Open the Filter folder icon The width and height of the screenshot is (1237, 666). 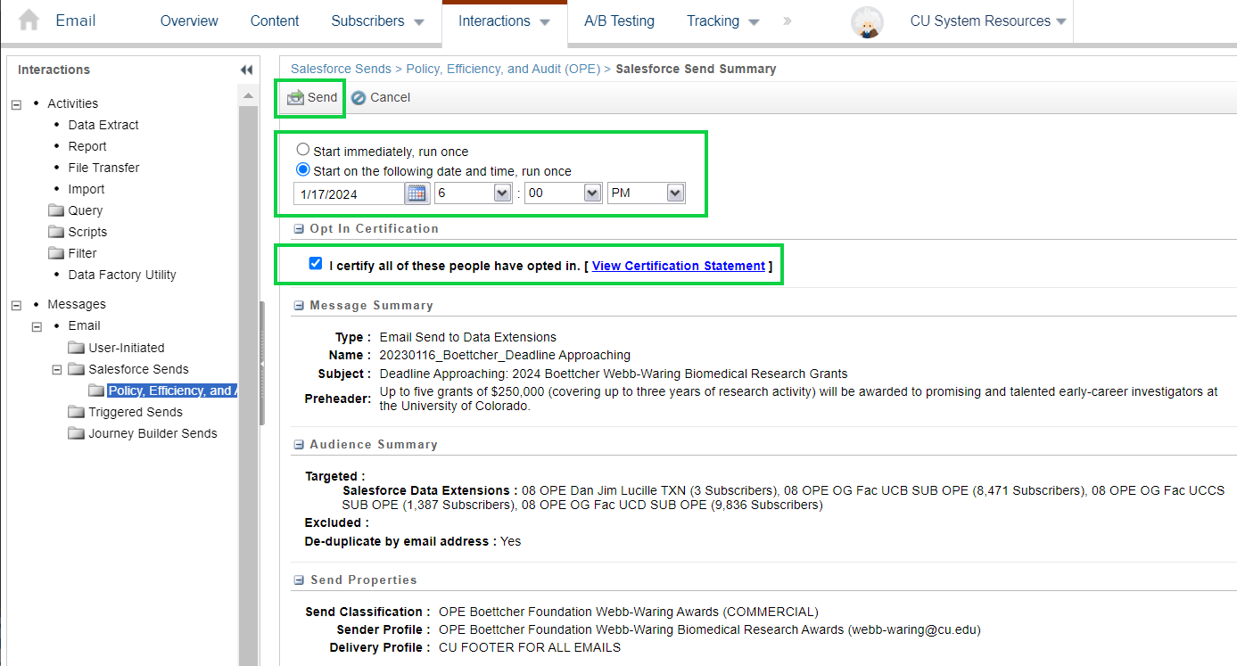point(56,253)
